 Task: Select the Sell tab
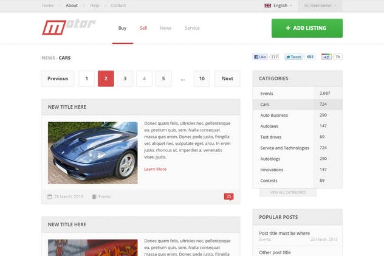[x=143, y=28]
